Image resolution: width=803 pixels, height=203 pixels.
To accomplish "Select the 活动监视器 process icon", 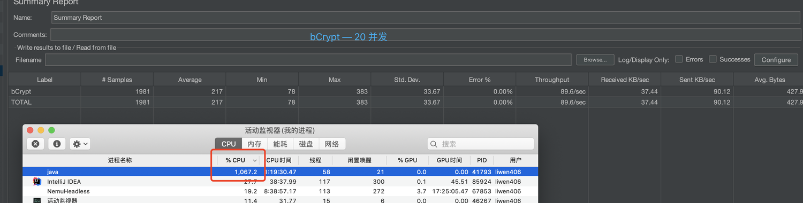I will point(37,201).
